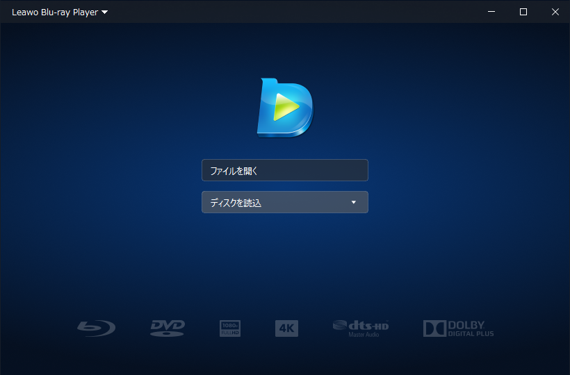Close the Leawo Blu-ray Player window

click(x=555, y=12)
